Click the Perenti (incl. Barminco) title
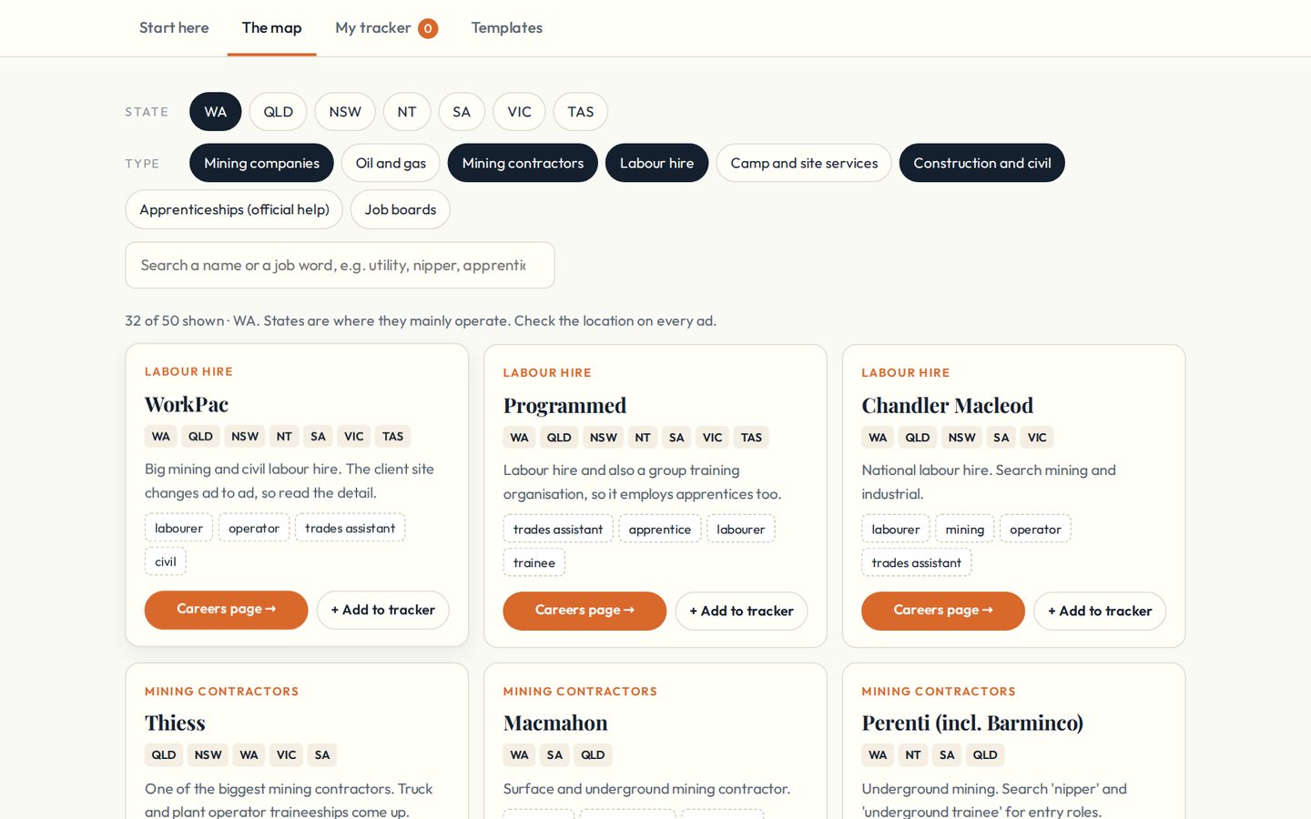The width and height of the screenshot is (1311, 819). (x=972, y=723)
